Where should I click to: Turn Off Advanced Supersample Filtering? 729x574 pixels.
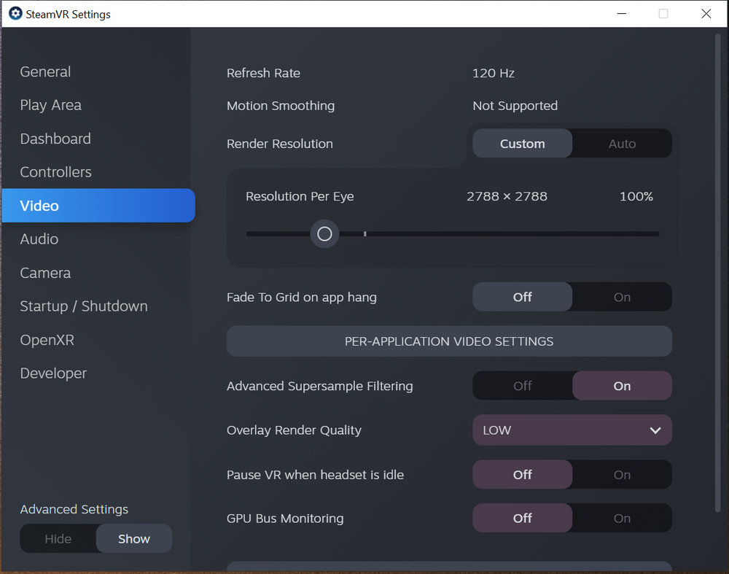tap(522, 386)
